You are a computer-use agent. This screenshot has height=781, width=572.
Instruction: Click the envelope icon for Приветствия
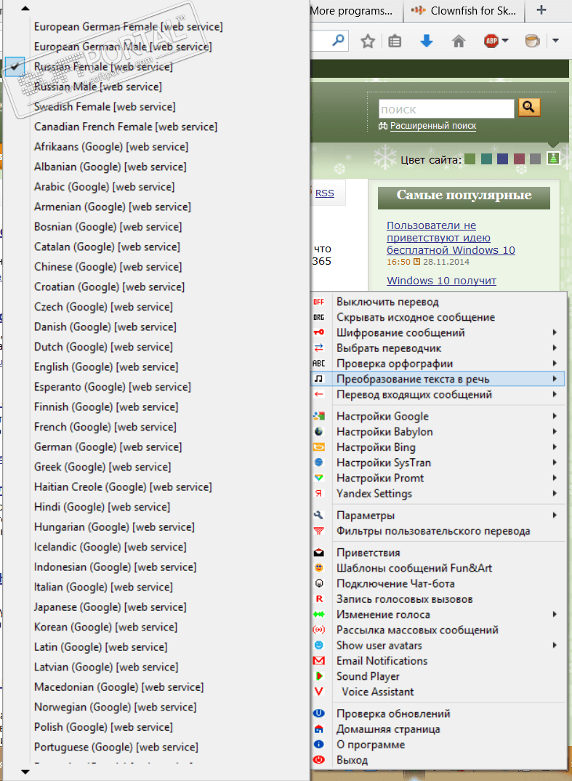[x=318, y=553]
